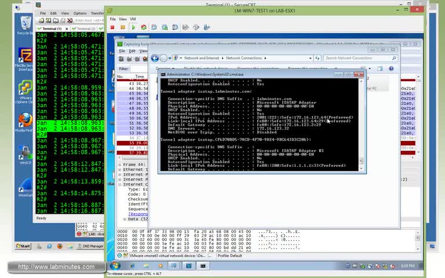
Task: Expand the second Internet row under Frame 44
Action: [120, 180]
